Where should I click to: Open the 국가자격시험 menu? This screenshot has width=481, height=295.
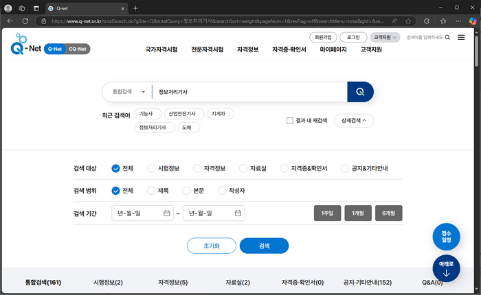click(x=161, y=49)
